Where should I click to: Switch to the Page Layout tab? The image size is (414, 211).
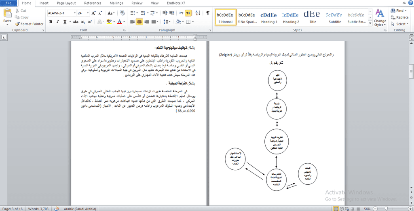66,3
